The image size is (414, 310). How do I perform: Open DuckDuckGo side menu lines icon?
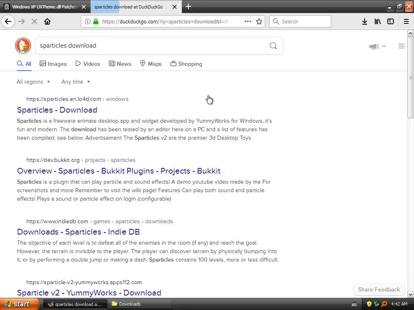point(401,46)
